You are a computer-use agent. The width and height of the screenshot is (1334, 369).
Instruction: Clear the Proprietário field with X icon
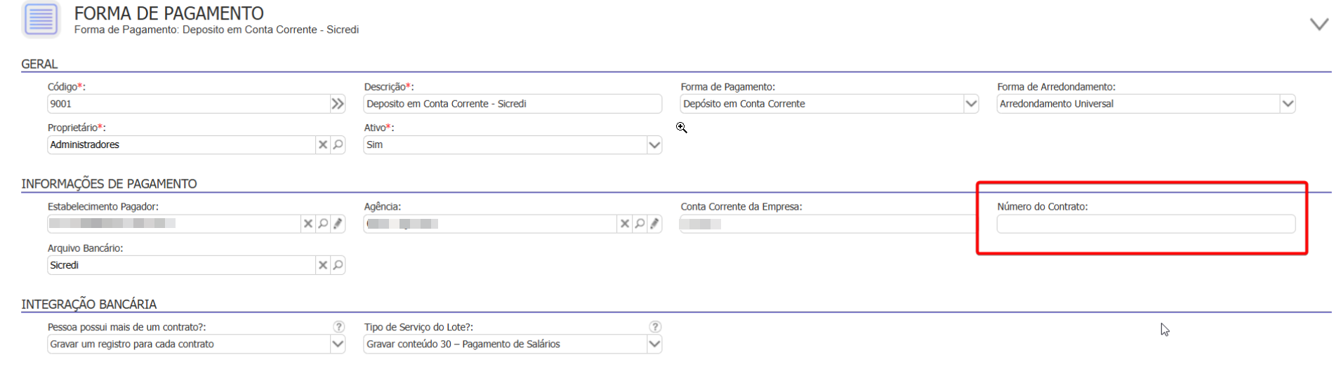323,145
